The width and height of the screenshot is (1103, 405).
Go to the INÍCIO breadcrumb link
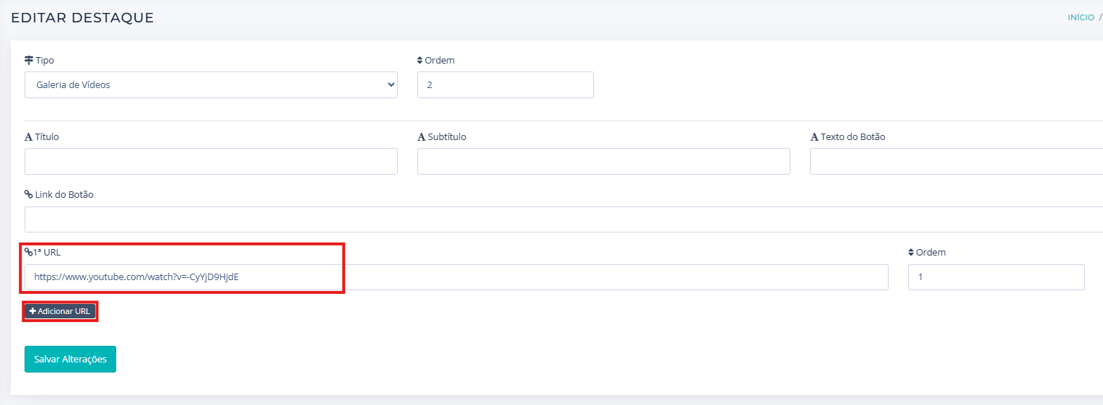(x=1081, y=18)
